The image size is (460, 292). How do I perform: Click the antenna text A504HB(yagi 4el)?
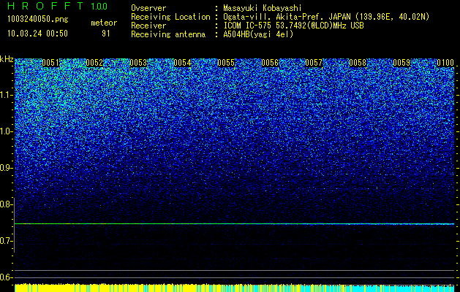point(258,34)
